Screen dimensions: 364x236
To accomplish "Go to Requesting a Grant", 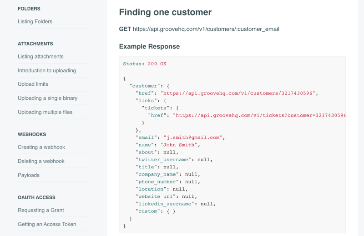I will [41, 211].
